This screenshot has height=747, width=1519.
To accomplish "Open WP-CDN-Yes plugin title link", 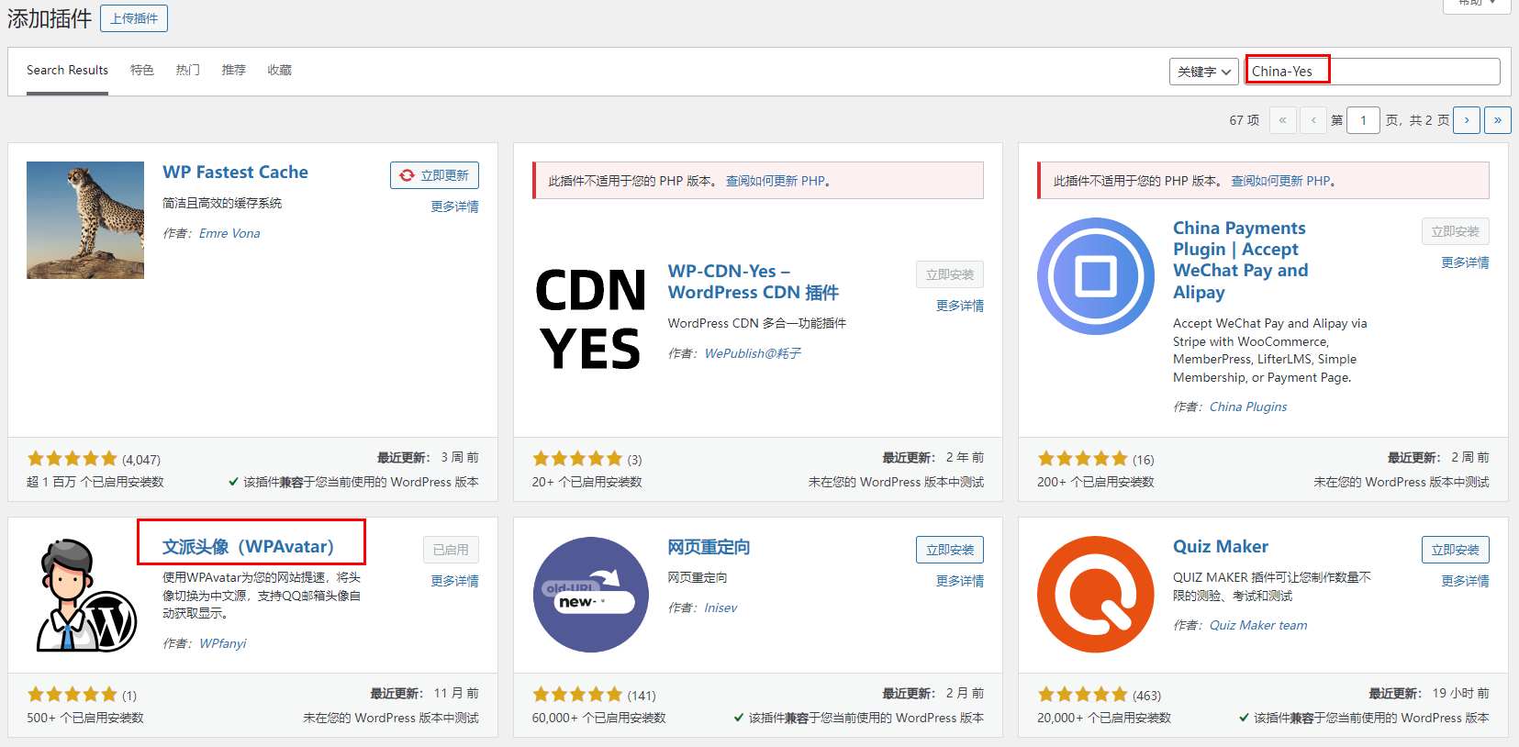I will click(754, 282).
